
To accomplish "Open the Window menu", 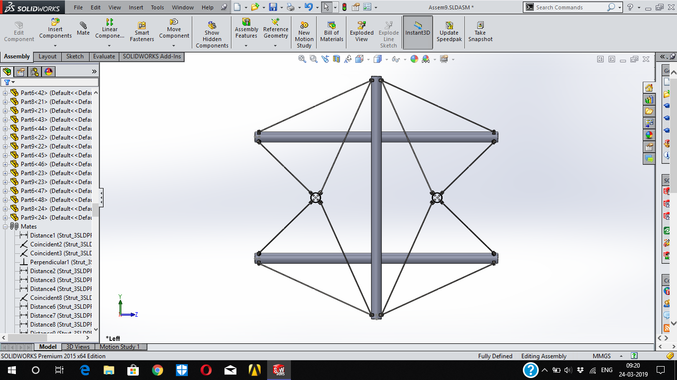I will click(183, 7).
